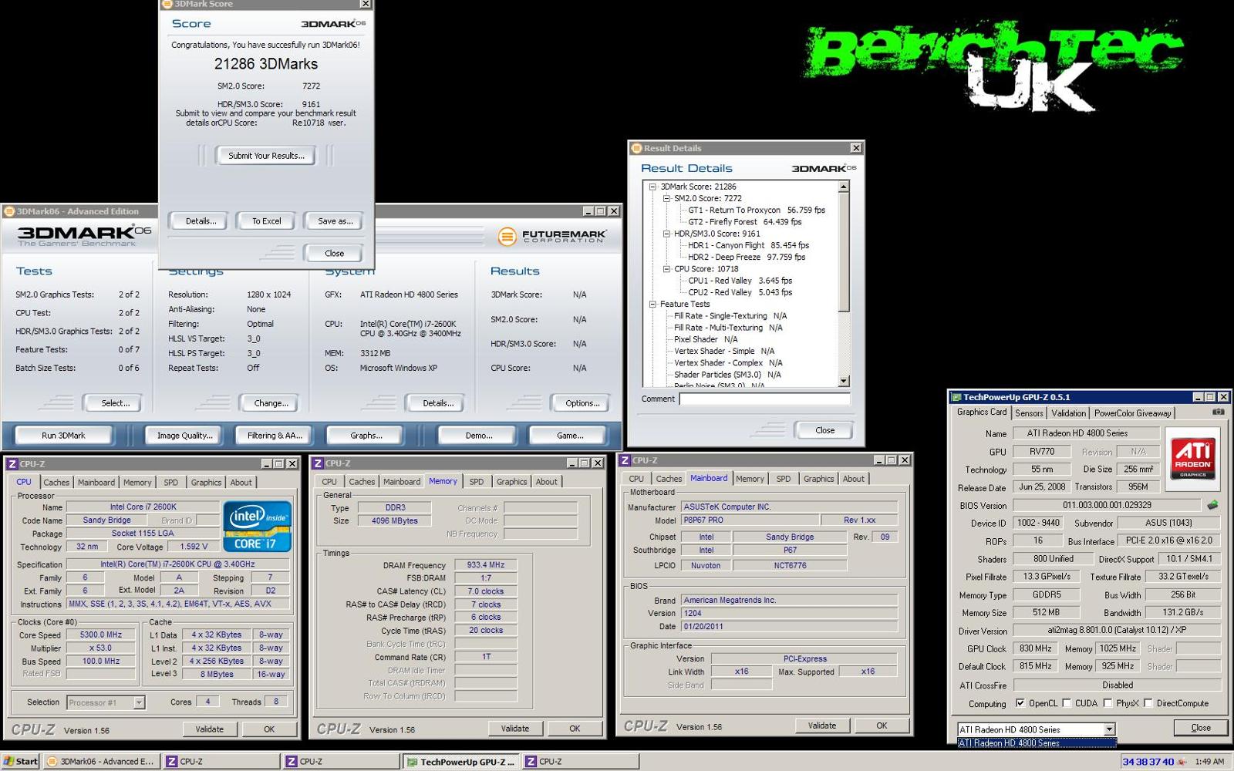Click the Intel Core i7 logo in CPU-Z

pos(258,526)
